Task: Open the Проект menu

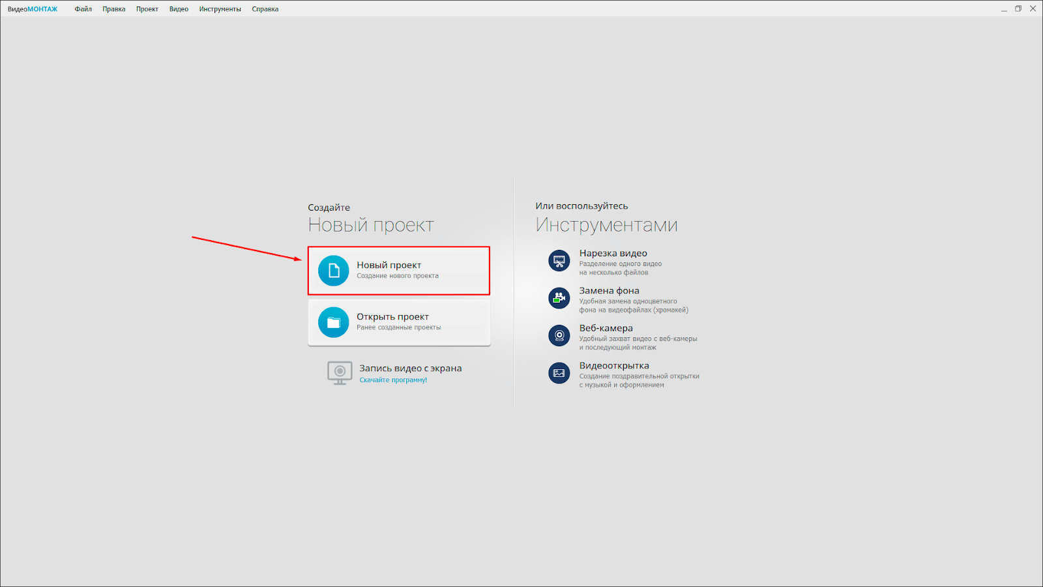Action: 147,9
